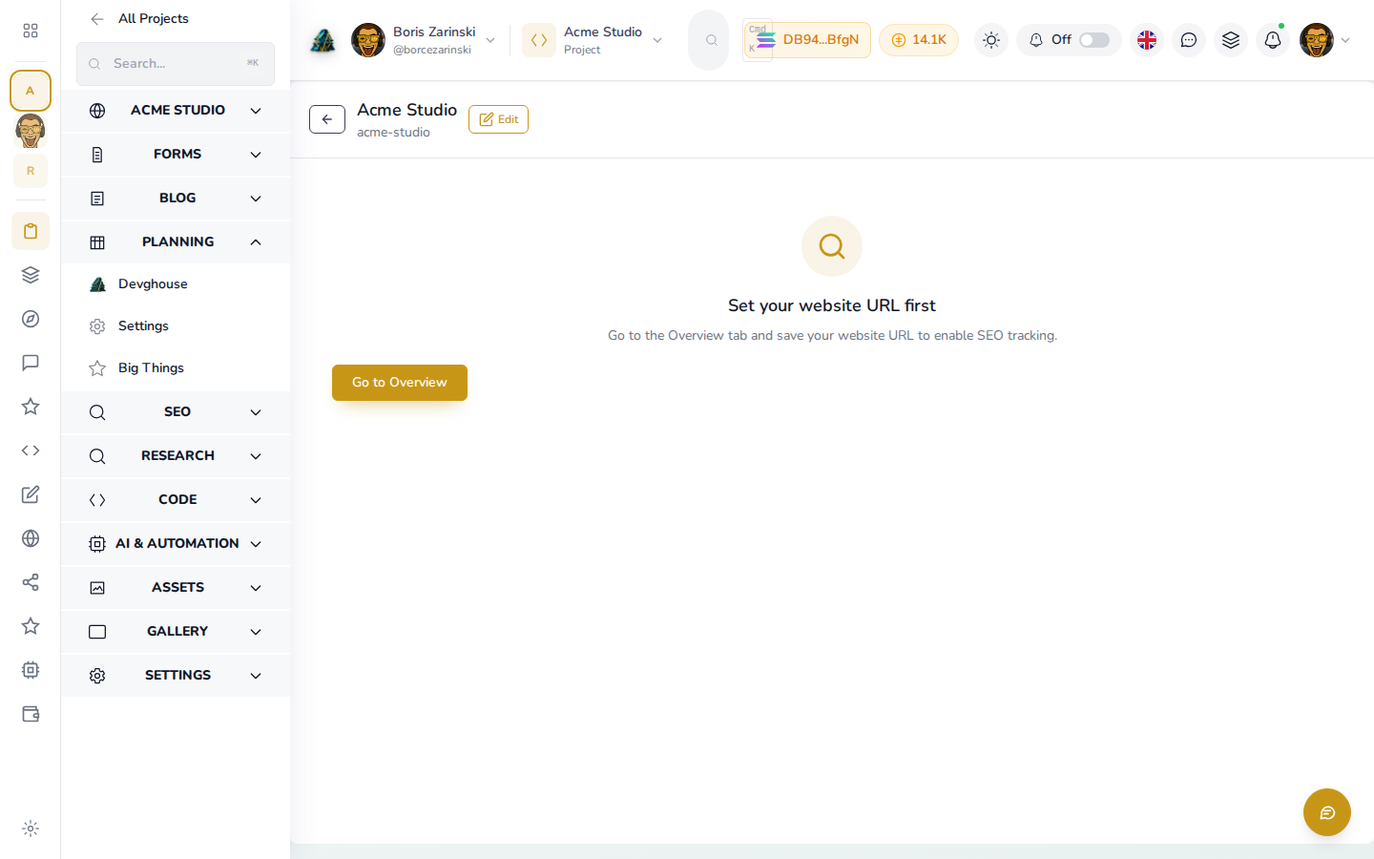Click the 14.1K credits badge
The width and height of the screenshot is (1374, 859).
click(919, 40)
